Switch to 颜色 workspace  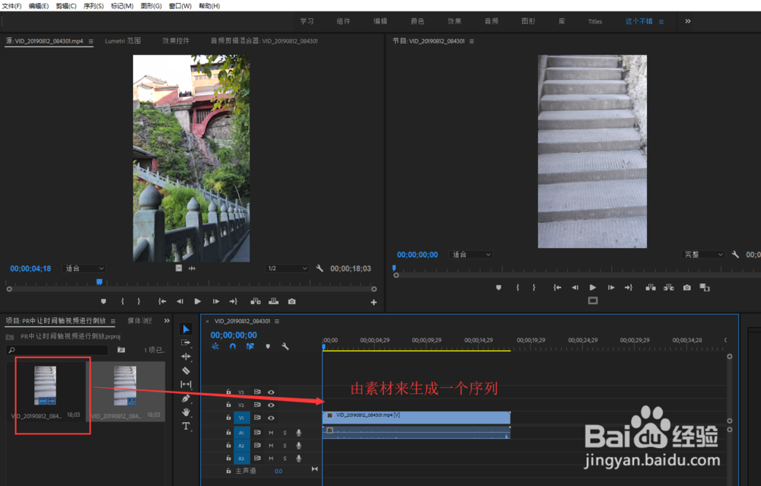tap(417, 21)
